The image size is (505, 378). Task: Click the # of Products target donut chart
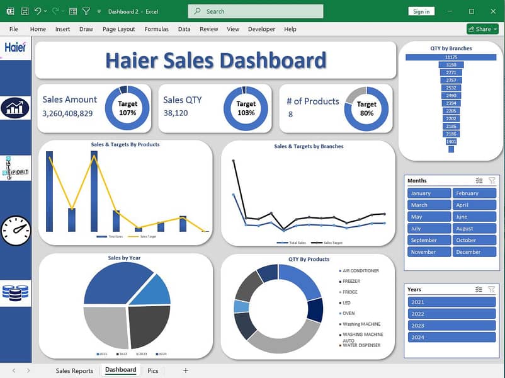pos(366,108)
